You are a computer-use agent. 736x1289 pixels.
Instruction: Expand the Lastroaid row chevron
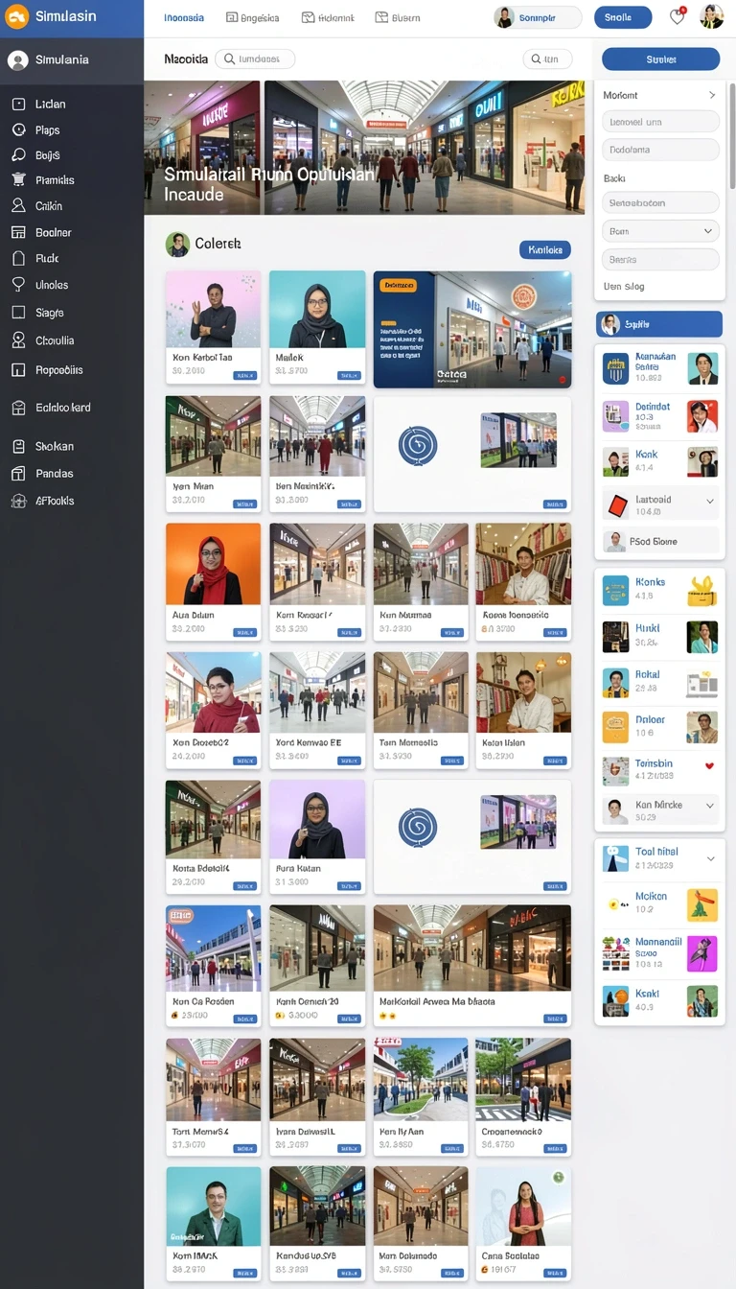[x=710, y=502]
